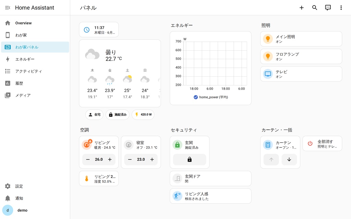The height and width of the screenshot is (219, 351).
Task: Click the clock icon on time card
Action: [x=87, y=30]
